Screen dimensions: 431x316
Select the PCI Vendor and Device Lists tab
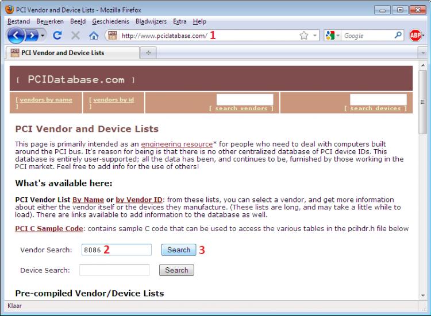coord(72,53)
